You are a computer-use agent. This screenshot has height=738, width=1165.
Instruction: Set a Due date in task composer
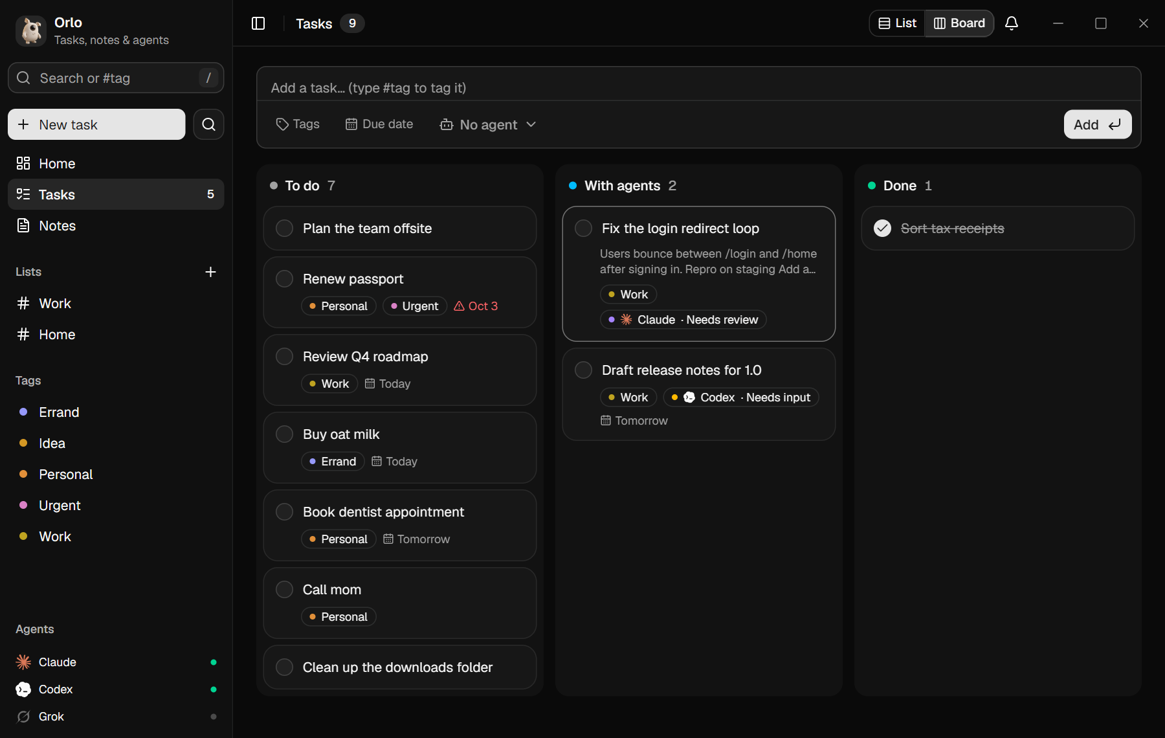coord(379,124)
